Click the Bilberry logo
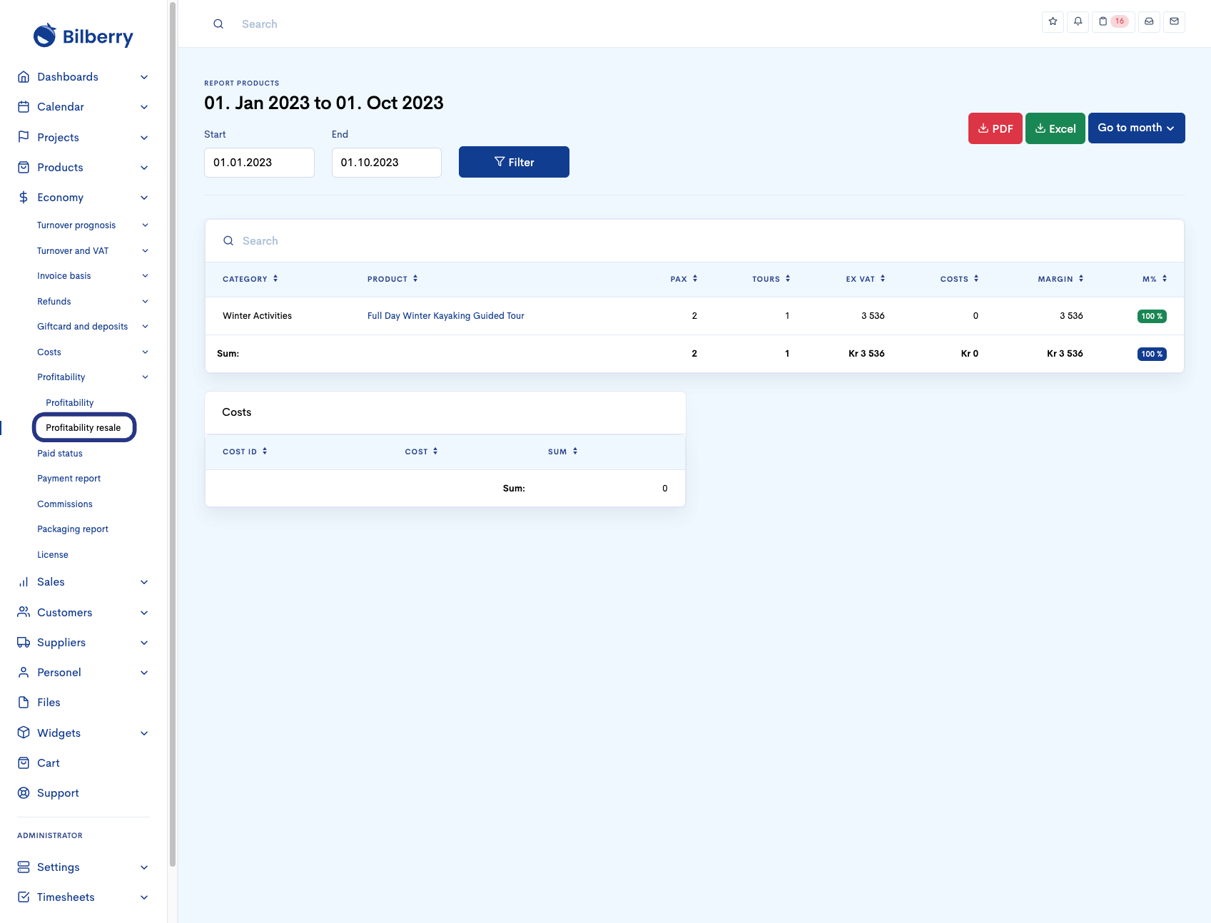This screenshot has height=923, width=1211. (83, 36)
